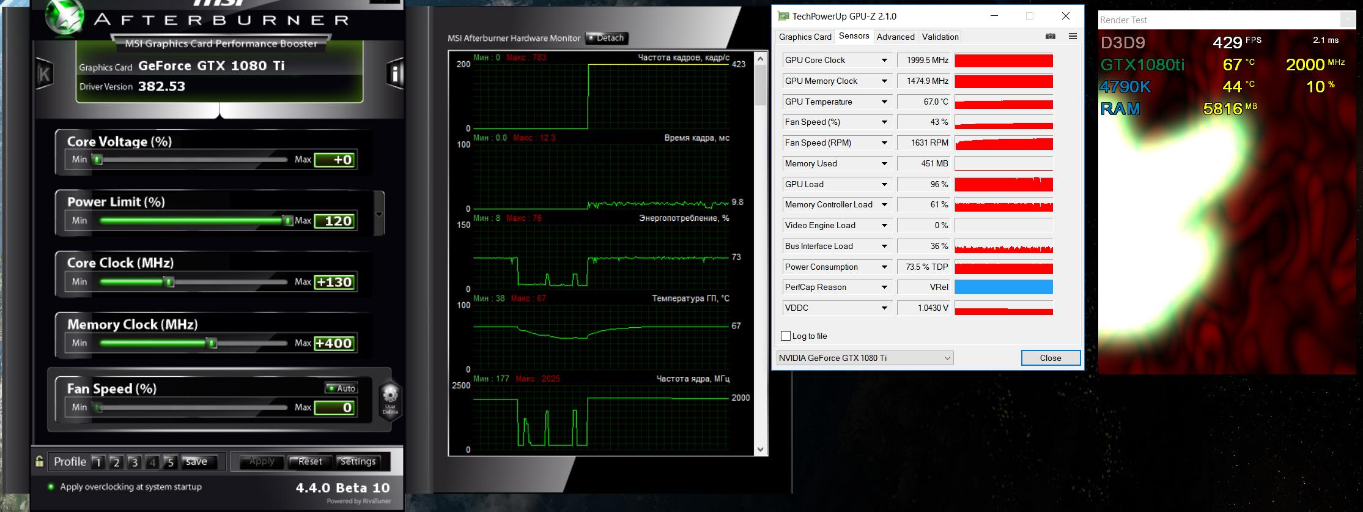Screen dimensions: 1363x512
Task: Click the VDDC value 1.0430 V
Action: tap(925, 308)
